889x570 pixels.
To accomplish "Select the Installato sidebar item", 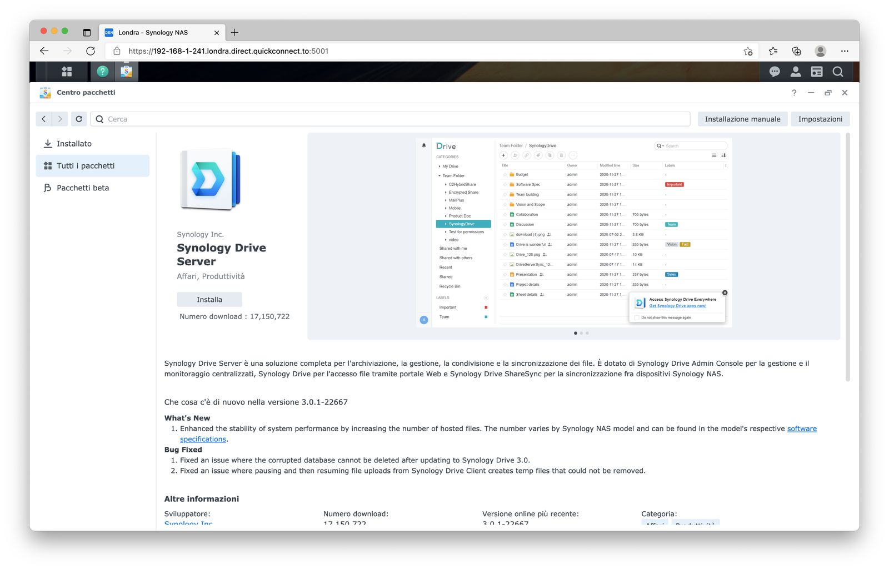I will 93,144.
